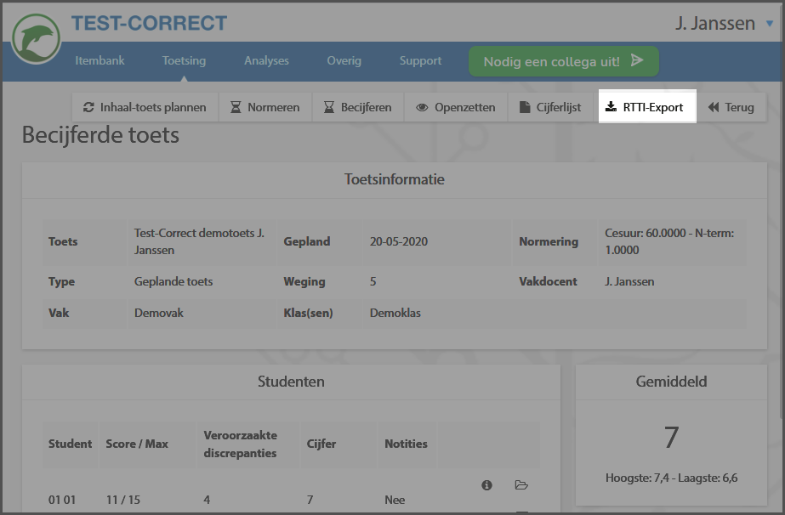
Task: Click the eye icon next to Openzetten
Action: (x=421, y=107)
